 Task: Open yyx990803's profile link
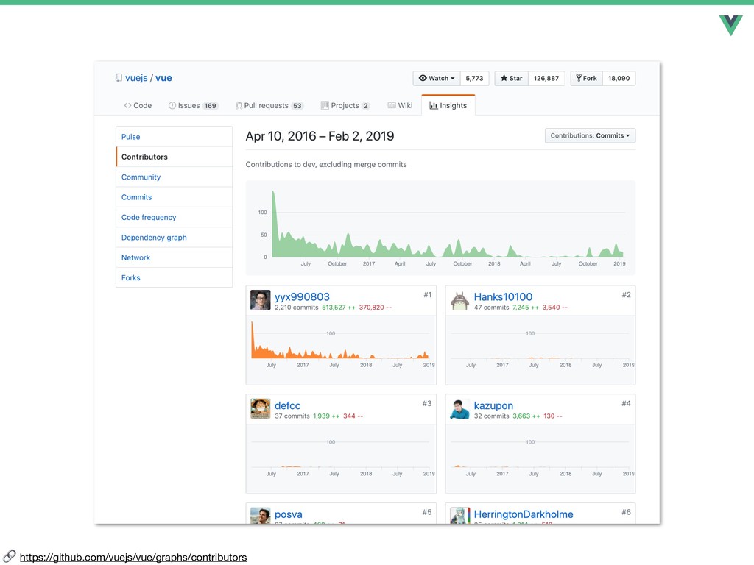(x=302, y=297)
